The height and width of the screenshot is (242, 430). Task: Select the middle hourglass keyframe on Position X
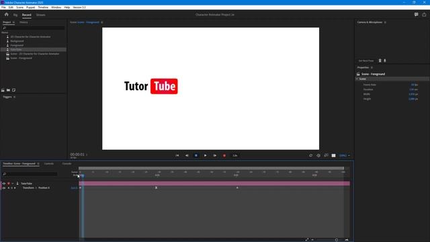(156, 188)
